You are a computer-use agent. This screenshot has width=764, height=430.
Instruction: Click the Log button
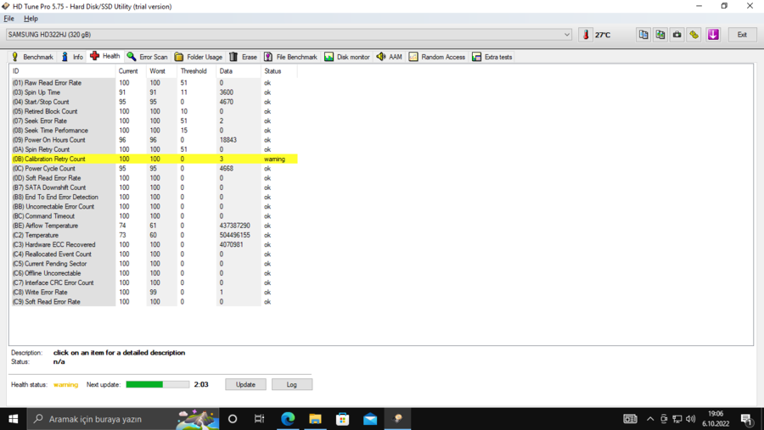point(292,384)
